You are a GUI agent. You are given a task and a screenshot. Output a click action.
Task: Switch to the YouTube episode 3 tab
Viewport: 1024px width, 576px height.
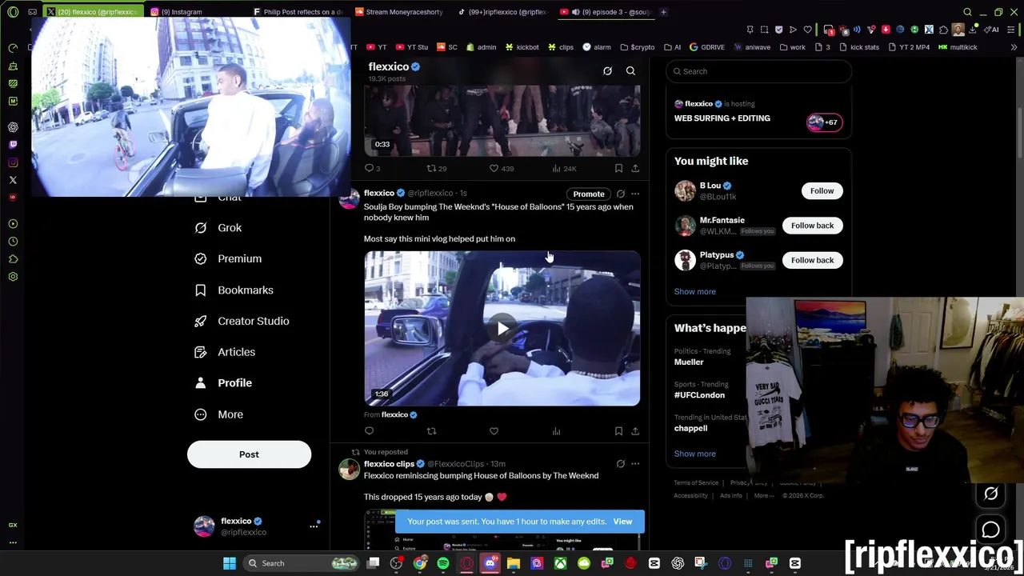tap(606, 12)
